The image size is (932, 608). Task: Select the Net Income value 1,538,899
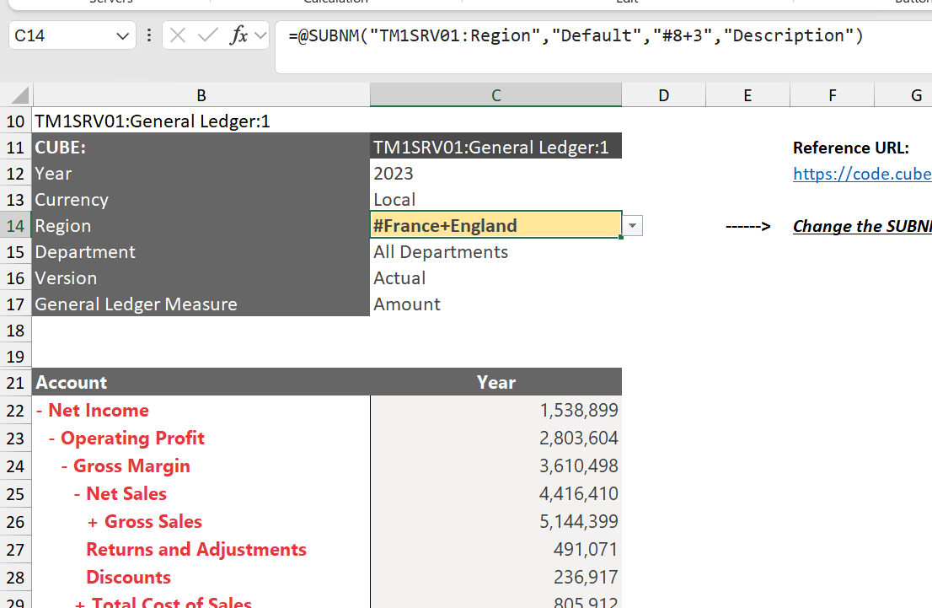[495, 411]
